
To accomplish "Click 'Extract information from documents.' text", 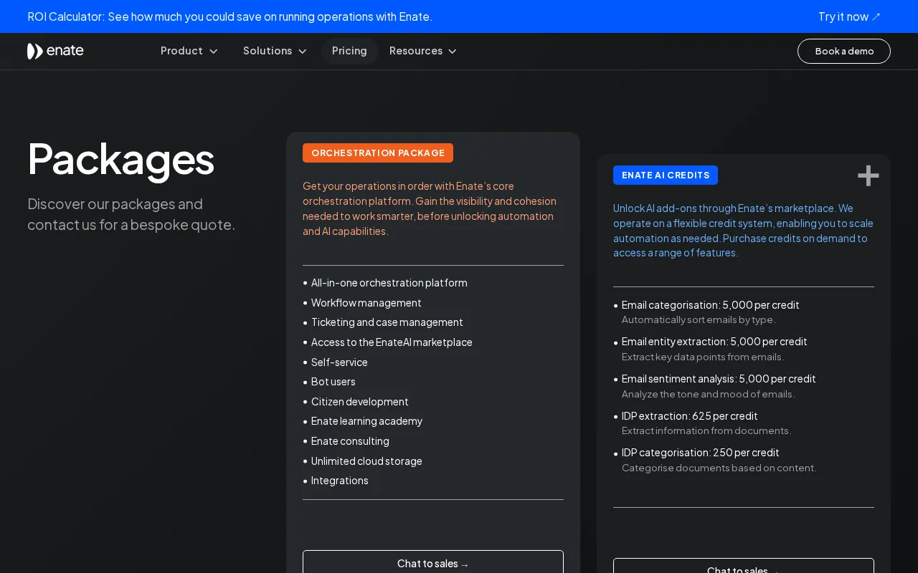I will 706,430.
